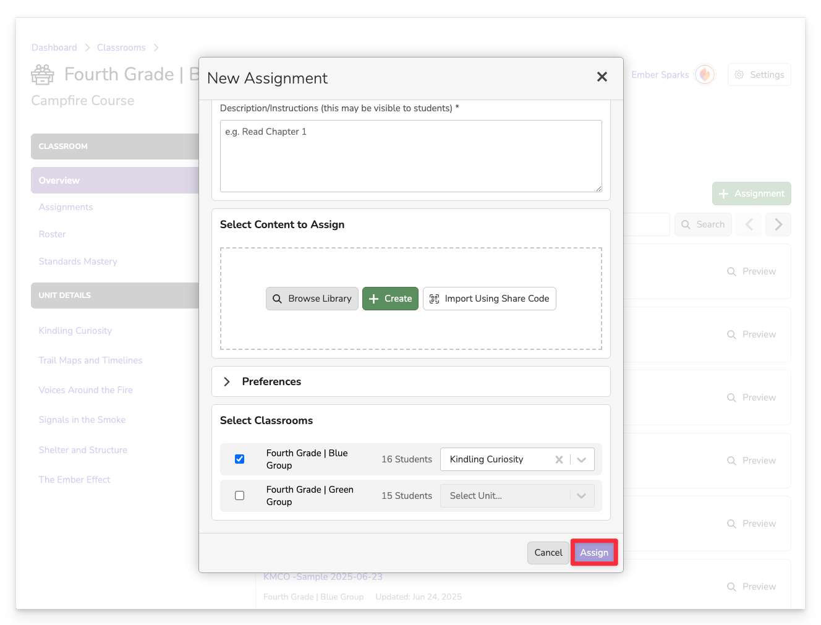Open Assignments in the classroom sidebar
This screenshot has width=821, height=625.
66,207
